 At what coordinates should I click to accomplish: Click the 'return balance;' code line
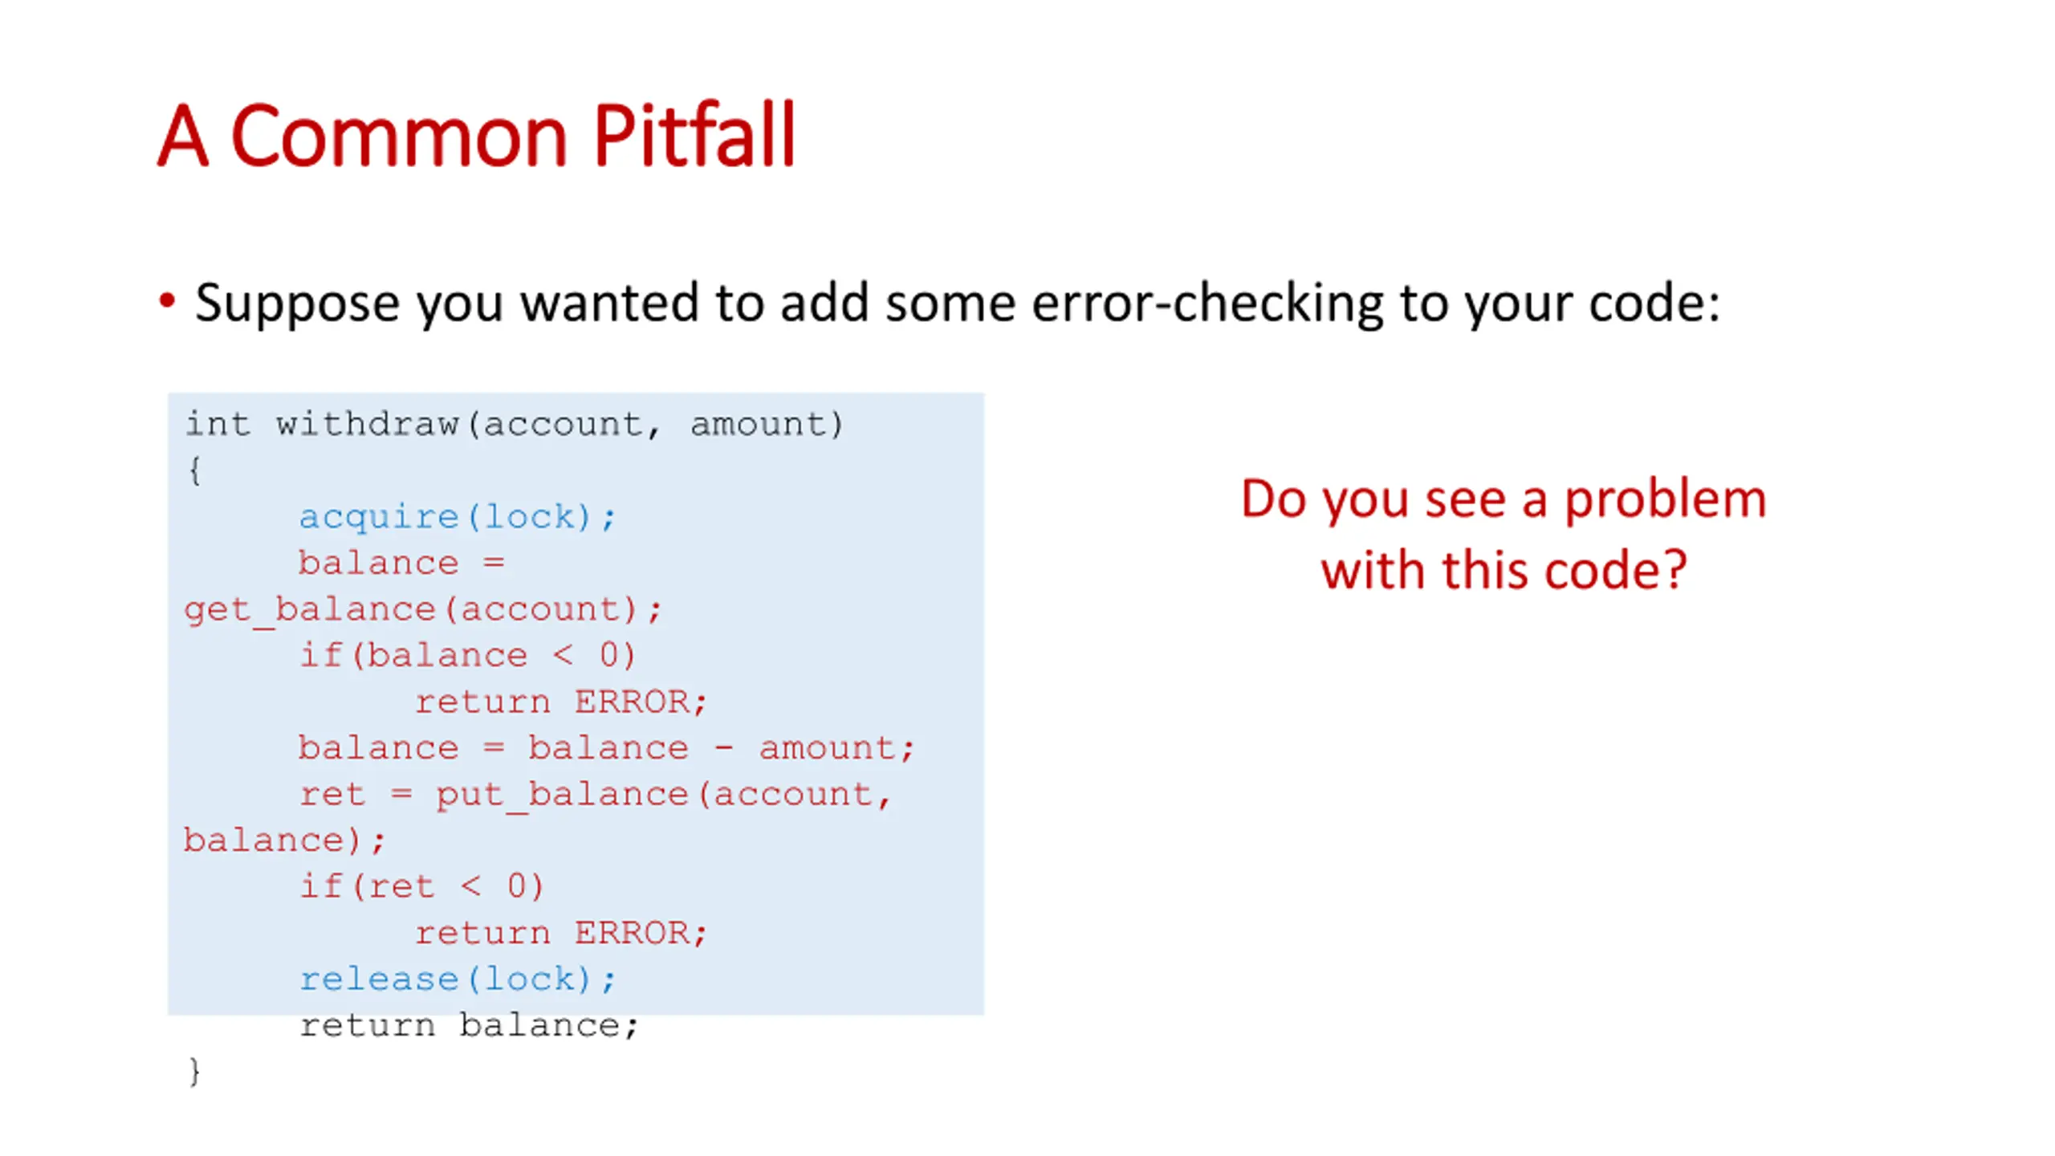point(469,1025)
